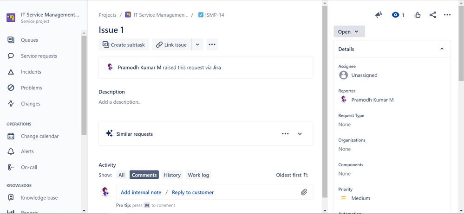The height and width of the screenshot is (214, 464).
Task: Click the main content vertical scrollbar thumb
Action: click(x=325, y=101)
